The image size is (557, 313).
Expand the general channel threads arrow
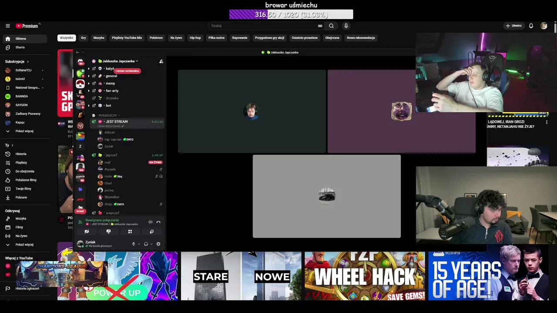coord(89,76)
